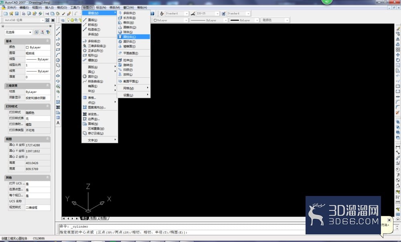Toggle the PICKADD selection mode icon in properties

pos(36,32)
